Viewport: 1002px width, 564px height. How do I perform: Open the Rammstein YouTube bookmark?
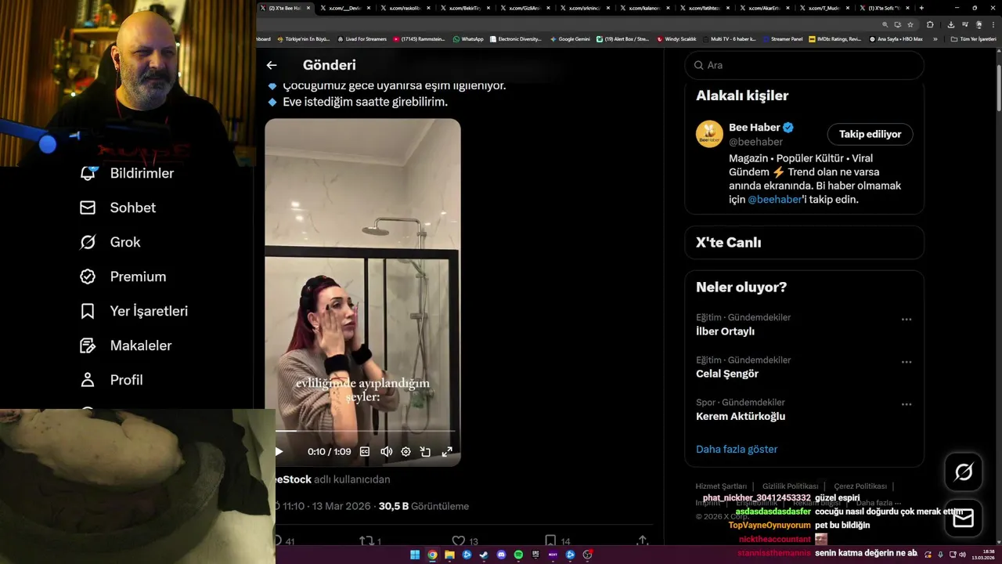420,38
